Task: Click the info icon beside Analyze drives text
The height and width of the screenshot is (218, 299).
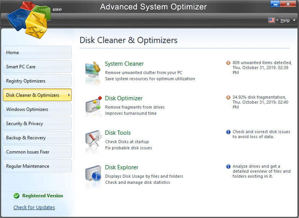Action: pyautogui.click(x=228, y=167)
